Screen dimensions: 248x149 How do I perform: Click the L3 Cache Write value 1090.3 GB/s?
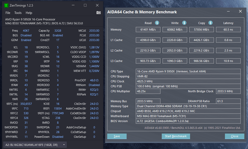pos(175,61)
